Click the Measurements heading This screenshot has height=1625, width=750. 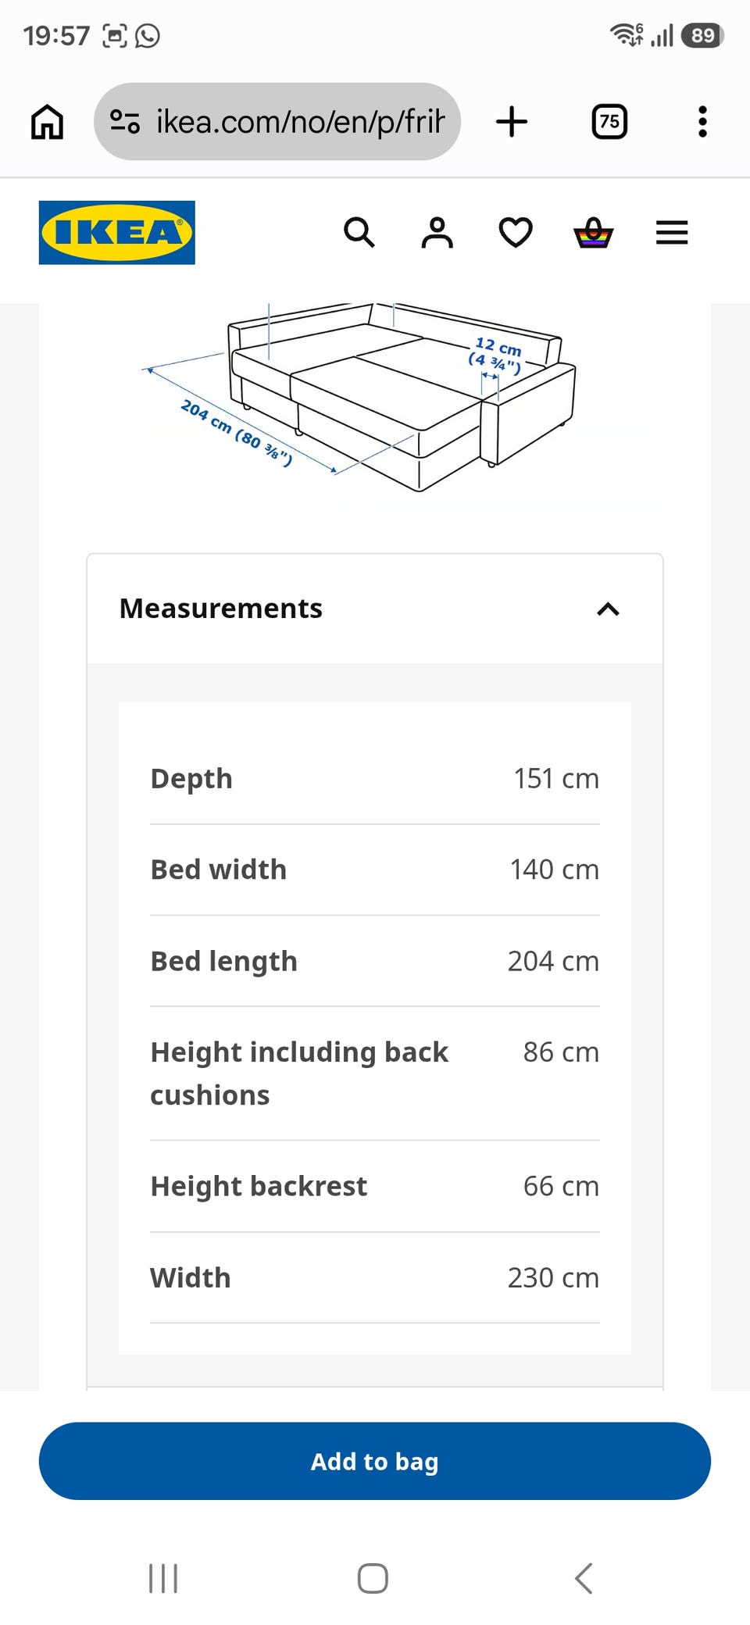pyautogui.click(x=220, y=609)
